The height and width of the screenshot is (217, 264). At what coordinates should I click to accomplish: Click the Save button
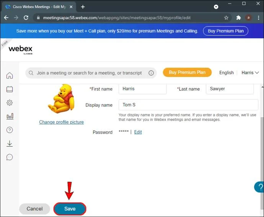[x=70, y=209]
